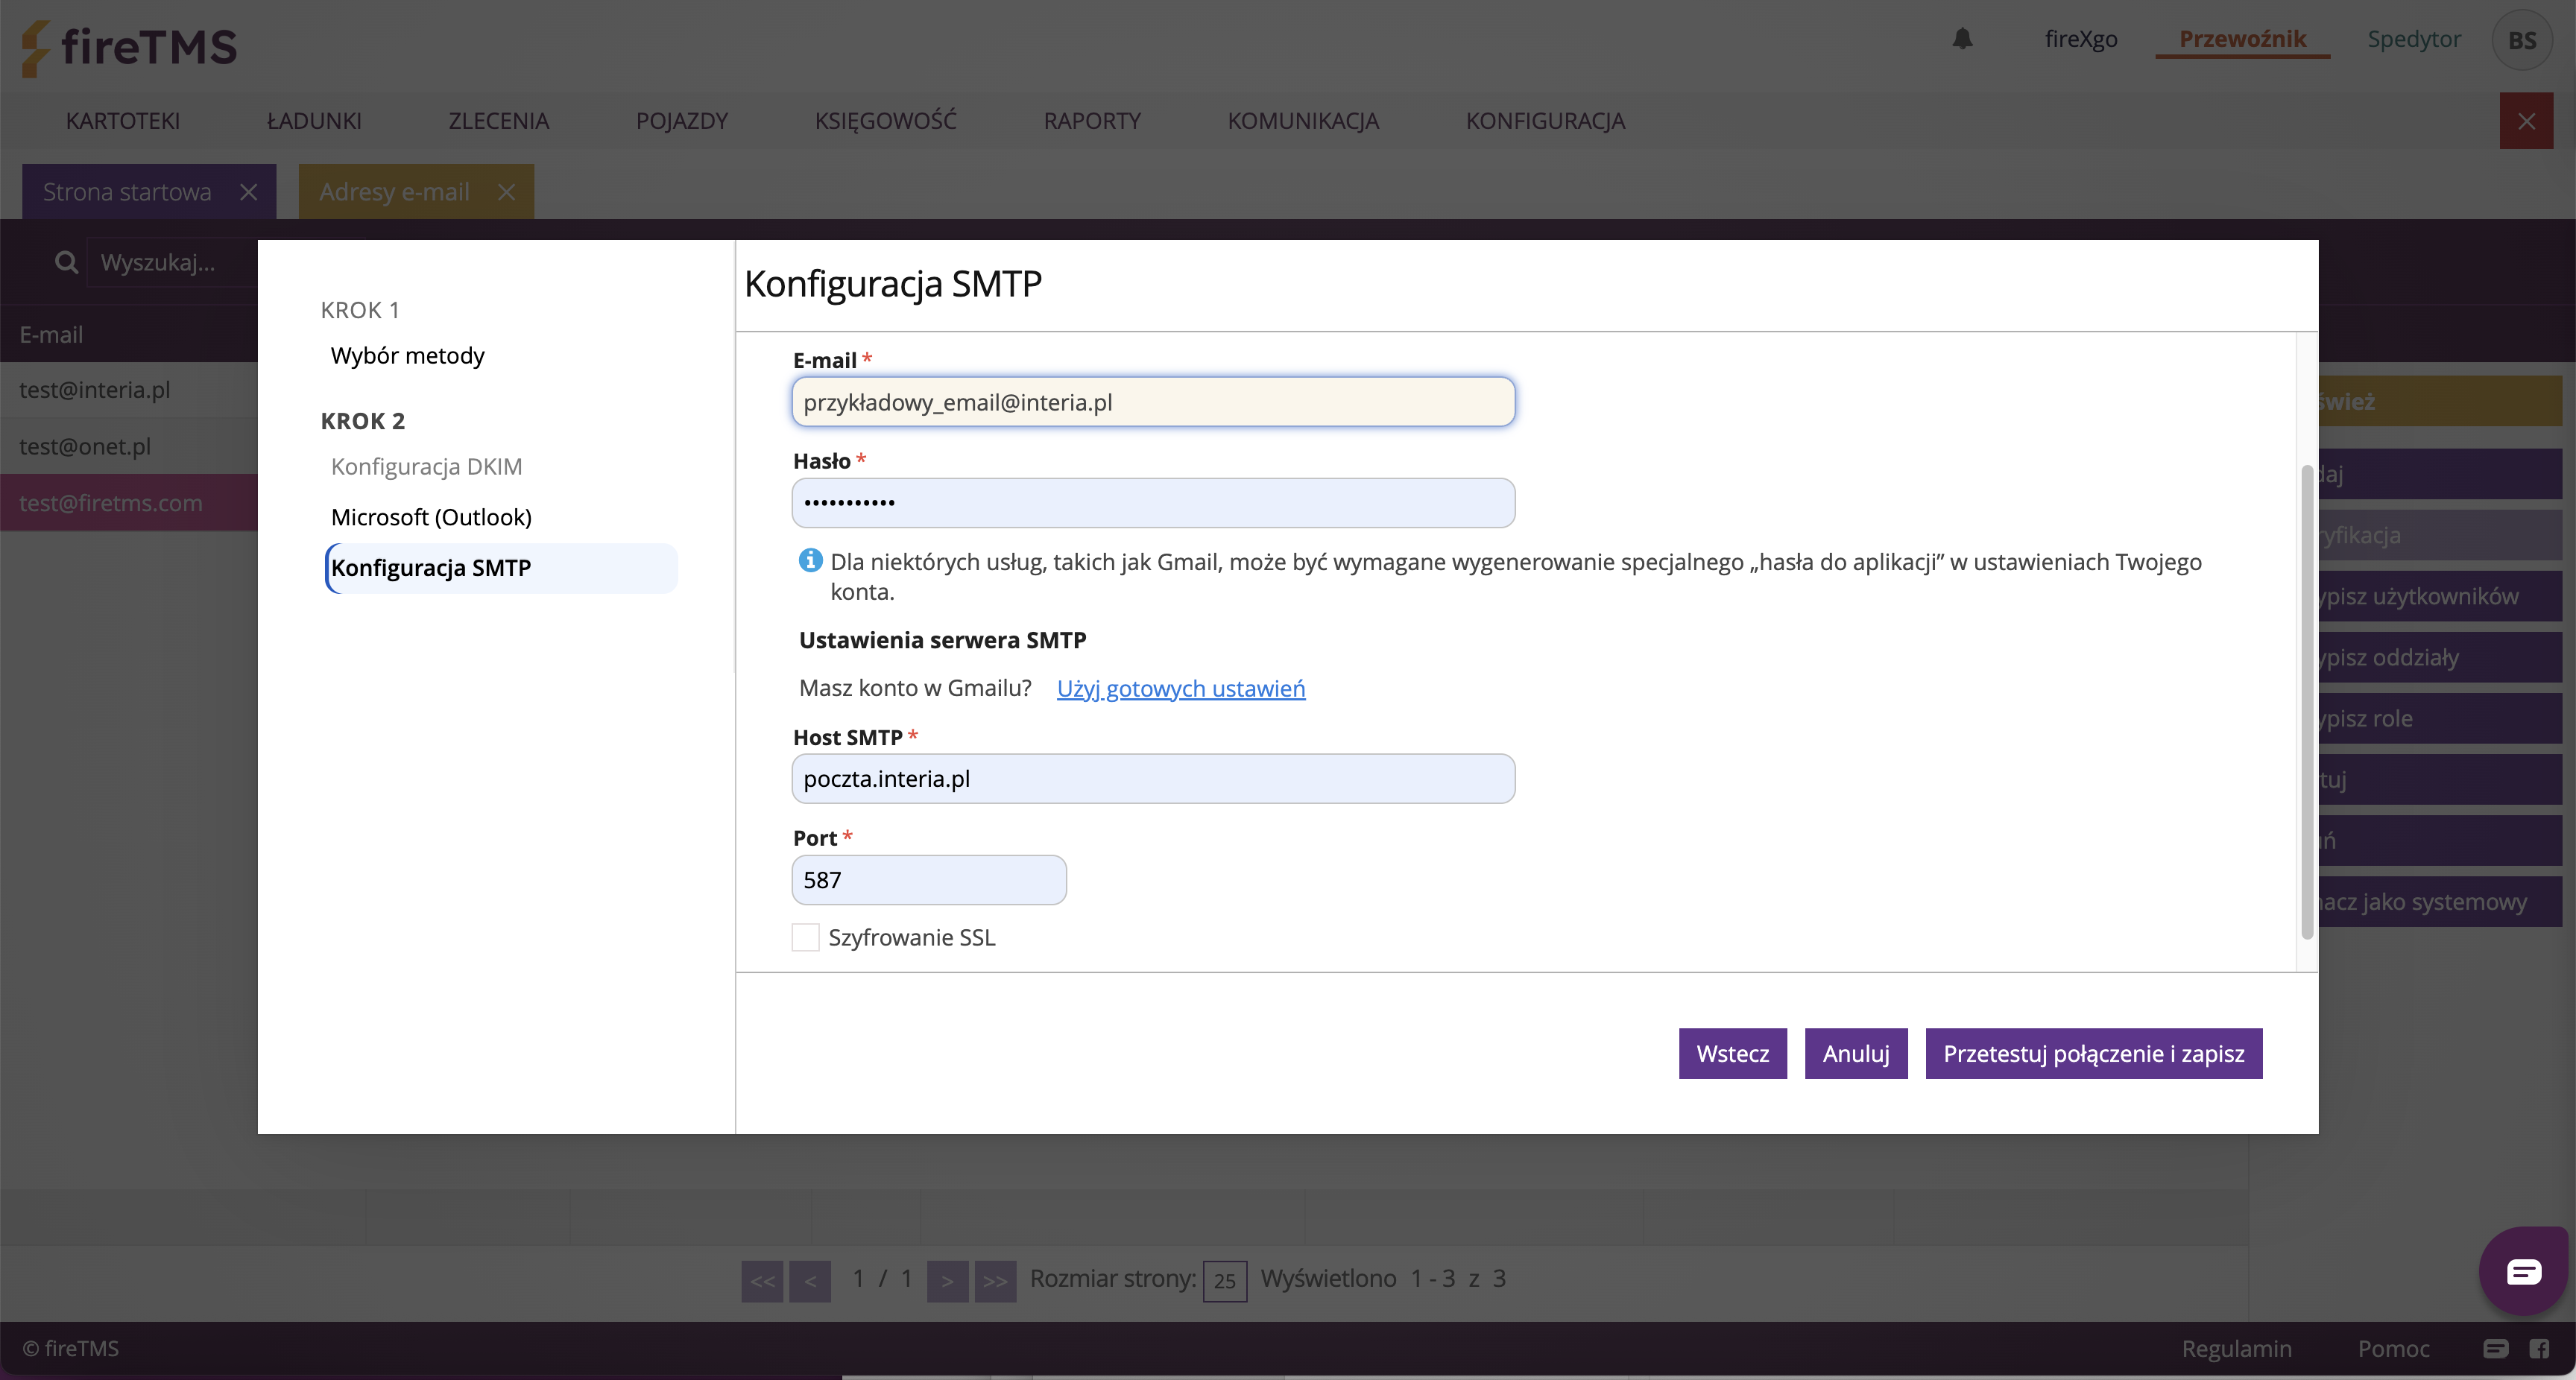The width and height of the screenshot is (2576, 1380).
Task: Open the chat support bubble
Action: pyautogui.click(x=2523, y=1271)
